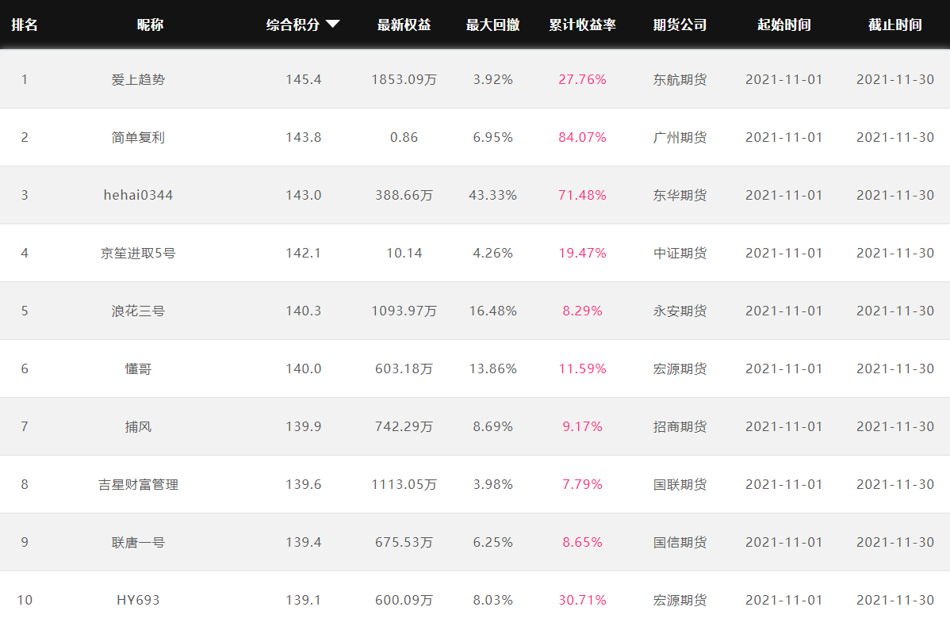
Task: Click return rate 8.29%
Action: coord(582,311)
